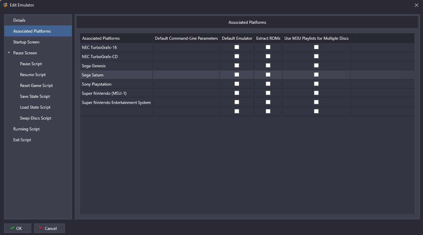Select the Pause Screen sidebar item
This screenshot has width=423, height=235.
click(38, 53)
